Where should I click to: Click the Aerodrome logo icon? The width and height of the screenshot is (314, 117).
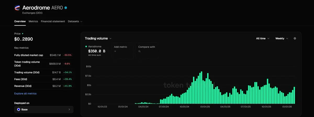click(x=18, y=8)
